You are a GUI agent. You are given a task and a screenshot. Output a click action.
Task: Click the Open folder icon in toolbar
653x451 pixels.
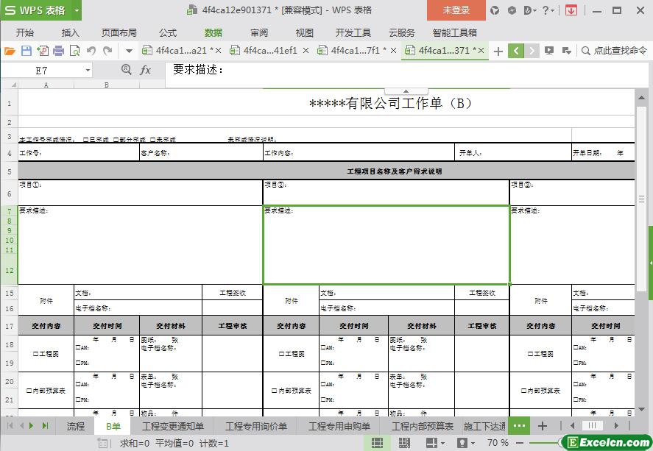[x=10, y=51]
